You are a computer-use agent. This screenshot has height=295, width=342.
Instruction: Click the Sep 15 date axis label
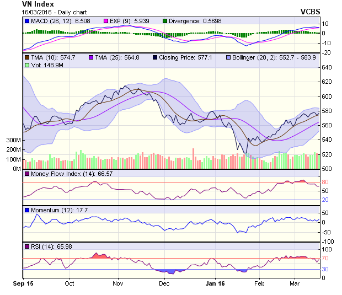(24, 283)
